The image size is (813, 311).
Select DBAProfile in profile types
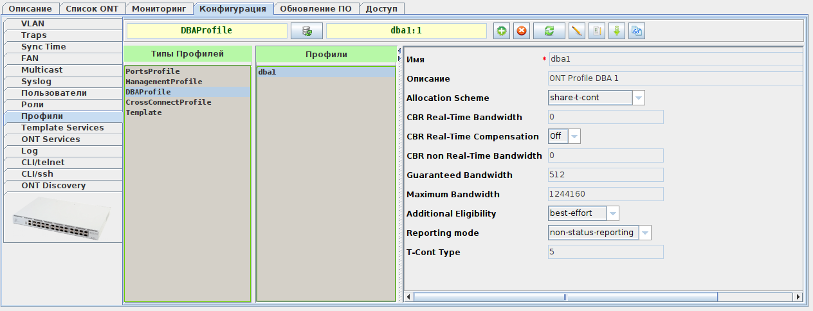point(187,92)
